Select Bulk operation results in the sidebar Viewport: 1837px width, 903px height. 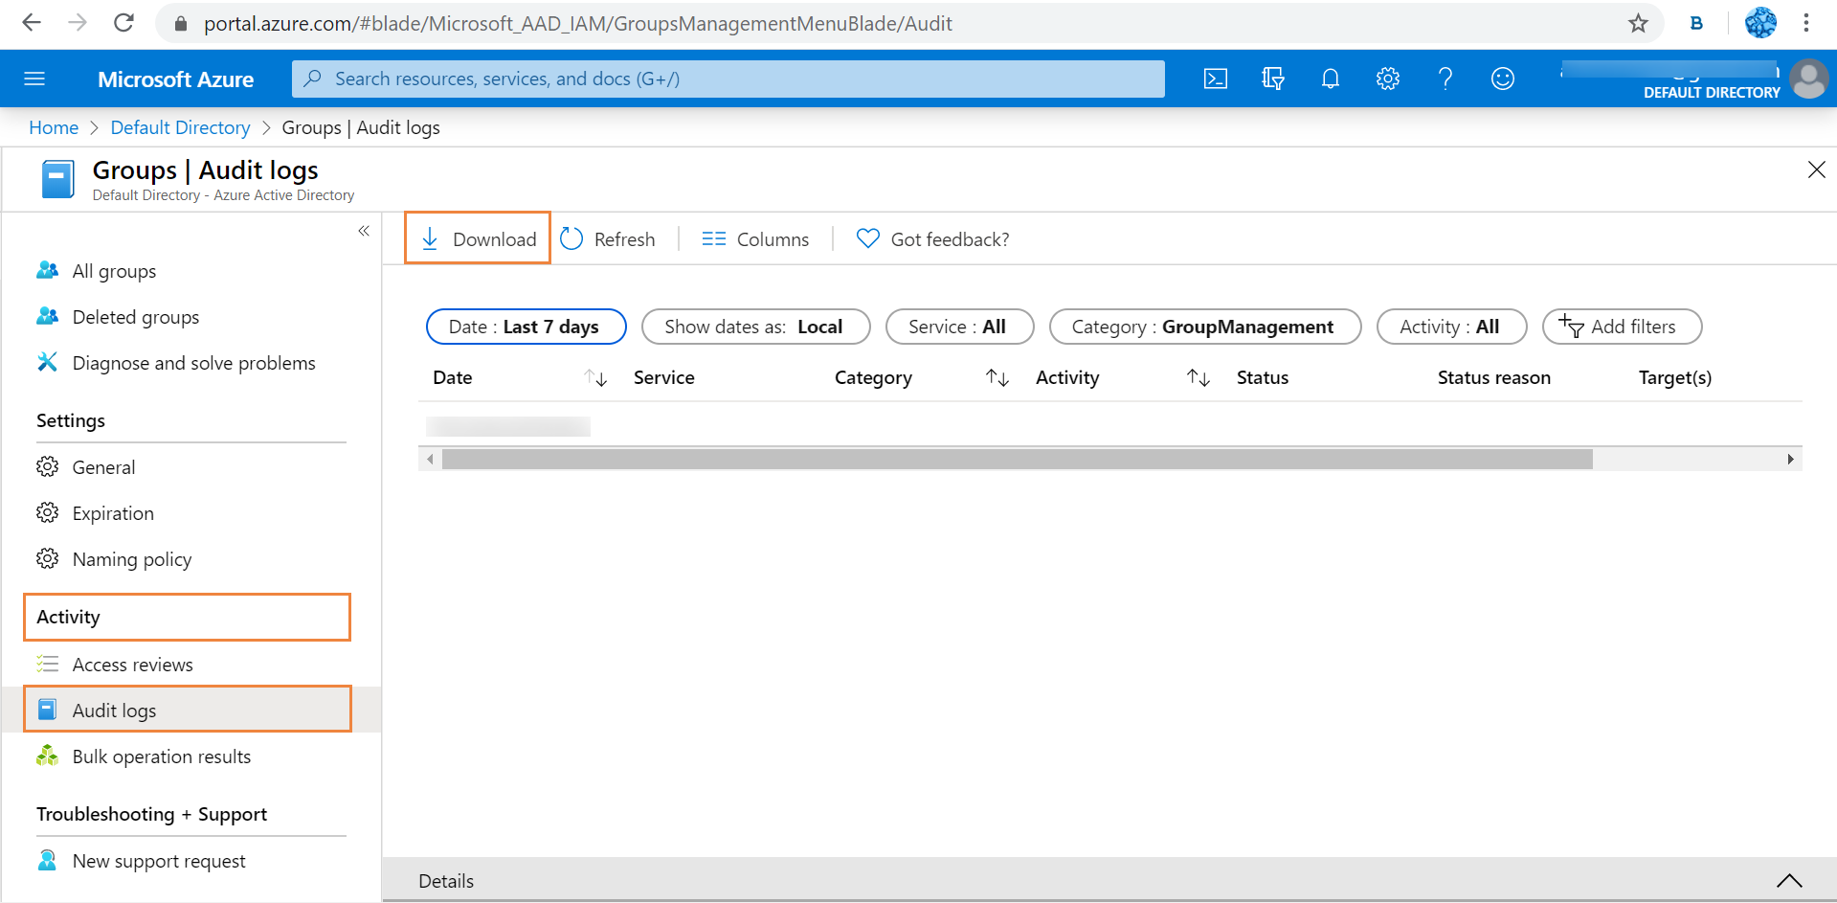tap(161, 756)
